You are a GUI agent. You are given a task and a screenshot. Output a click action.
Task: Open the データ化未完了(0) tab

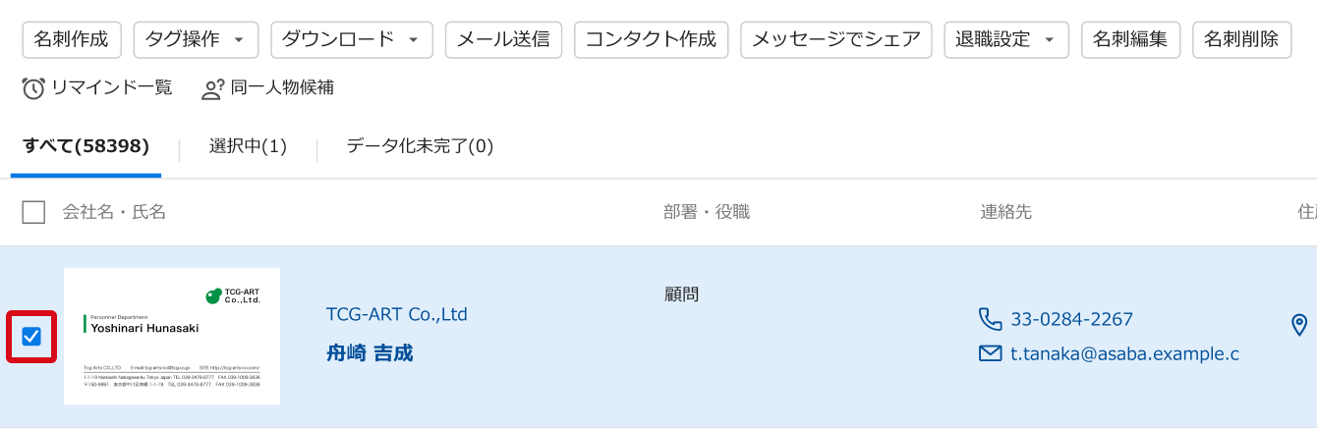coord(420,146)
